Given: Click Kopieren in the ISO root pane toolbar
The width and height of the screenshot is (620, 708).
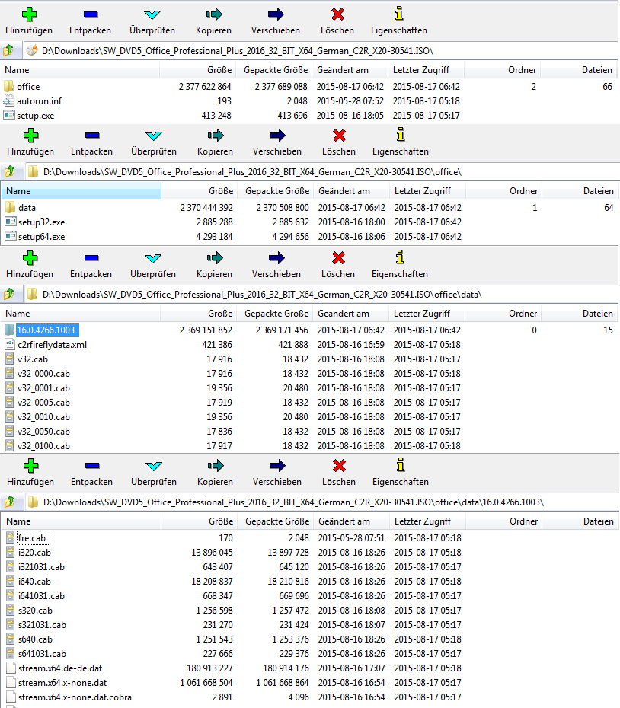Looking at the screenshot, I should click(x=213, y=21).
